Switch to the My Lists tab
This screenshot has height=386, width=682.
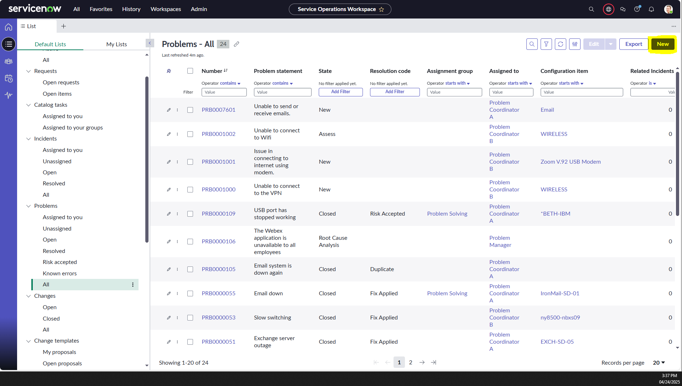click(x=116, y=44)
